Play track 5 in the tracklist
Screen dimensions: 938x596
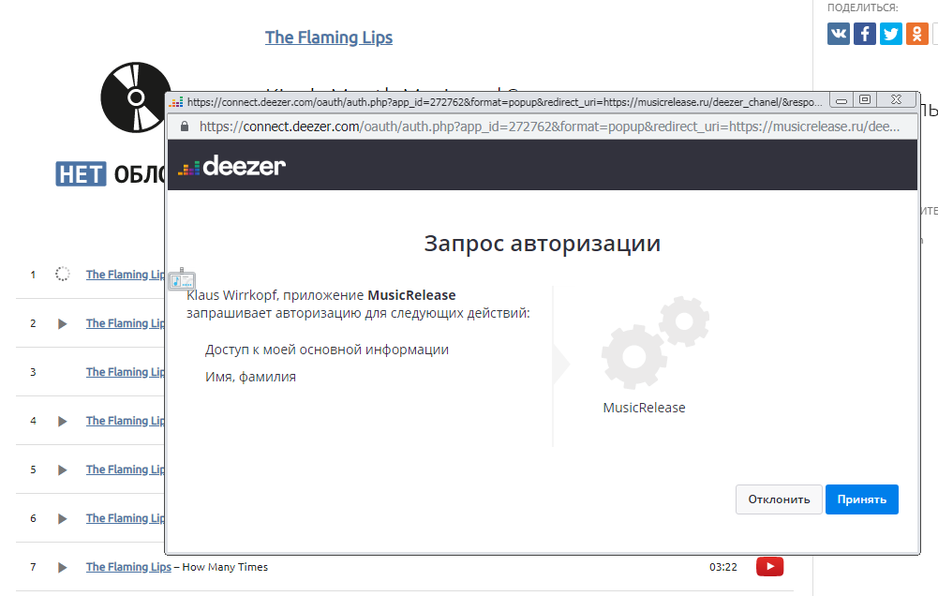coord(62,469)
